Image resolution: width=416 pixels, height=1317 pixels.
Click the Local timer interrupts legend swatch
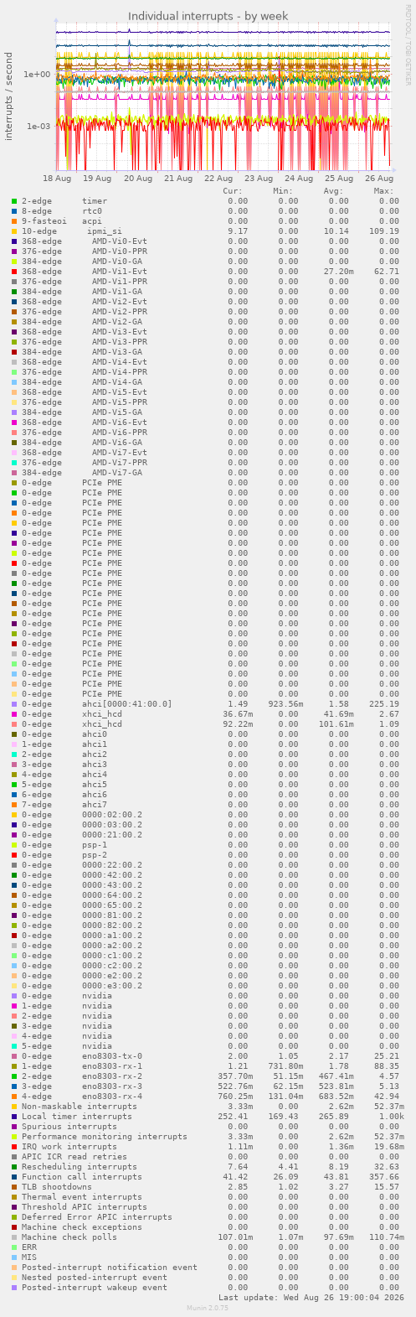point(14,1117)
